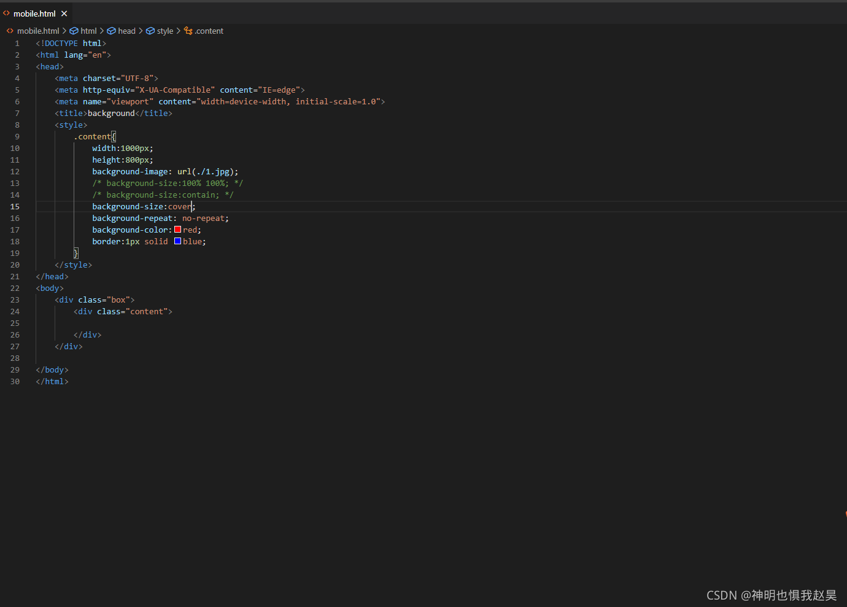Click the div class="content" line

123,312
